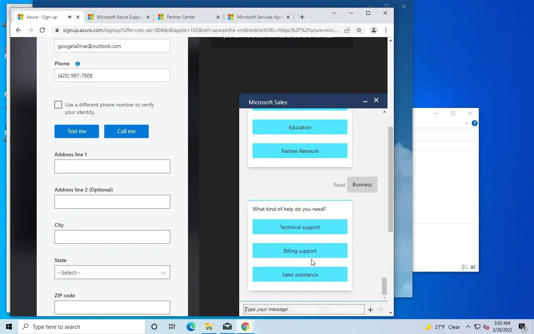
Task: Expand the State select dropdown
Action: click(112, 272)
